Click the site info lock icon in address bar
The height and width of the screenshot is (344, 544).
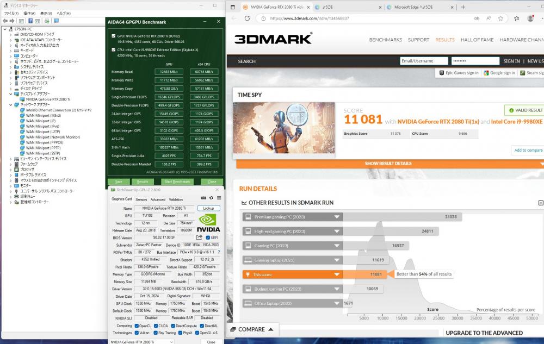(263, 18)
